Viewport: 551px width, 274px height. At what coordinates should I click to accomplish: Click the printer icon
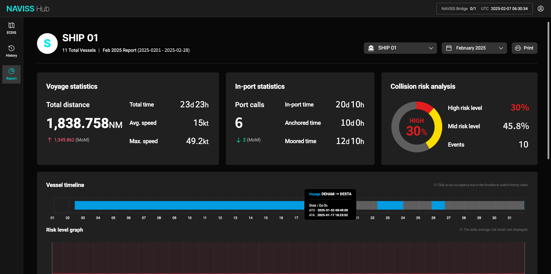click(518, 48)
